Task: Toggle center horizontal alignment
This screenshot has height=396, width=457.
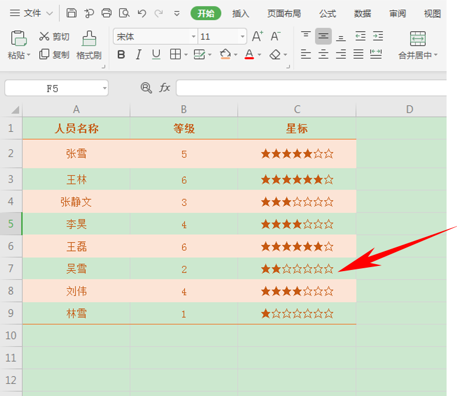Action: pos(323,54)
